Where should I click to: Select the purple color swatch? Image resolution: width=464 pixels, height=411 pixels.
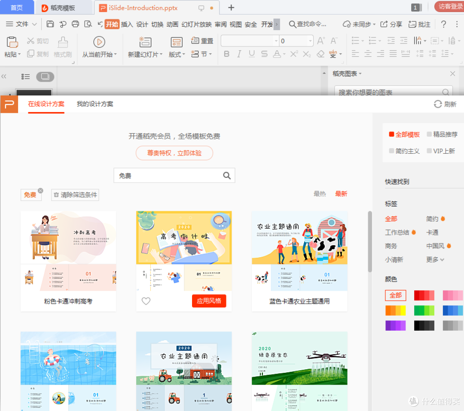click(395, 326)
